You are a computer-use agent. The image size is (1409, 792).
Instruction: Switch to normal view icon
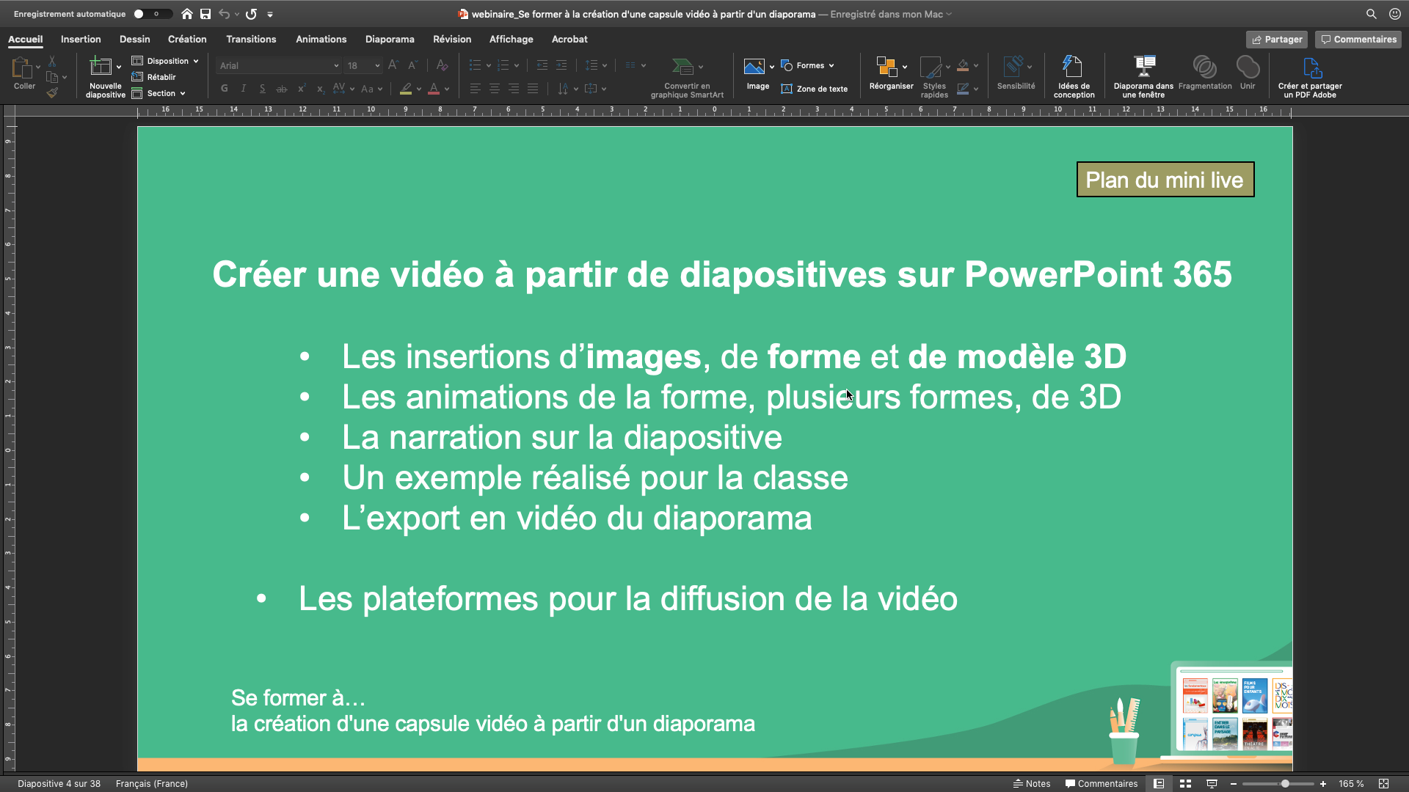(x=1159, y=783)
